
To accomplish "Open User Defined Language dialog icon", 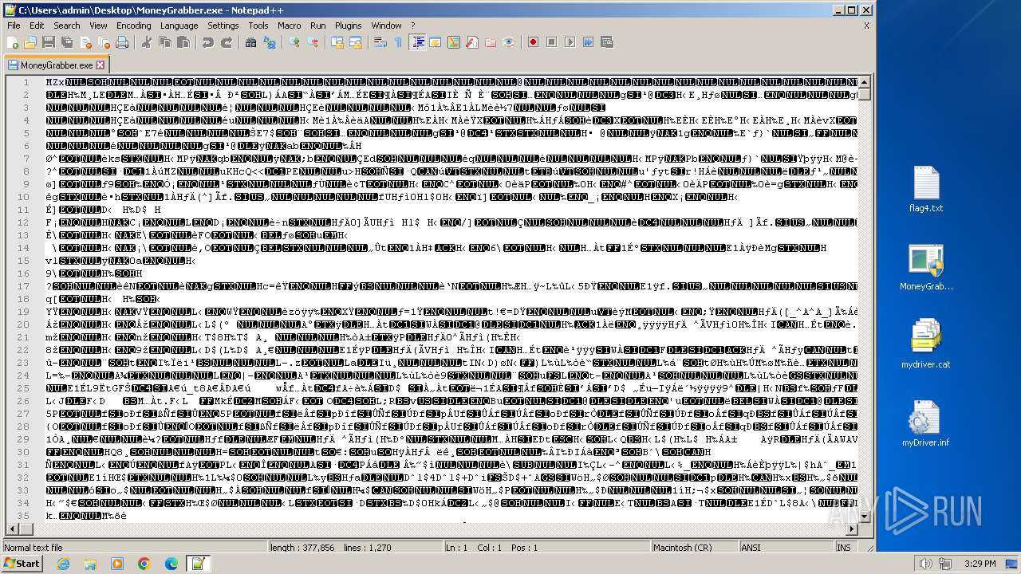I will 436,42.
